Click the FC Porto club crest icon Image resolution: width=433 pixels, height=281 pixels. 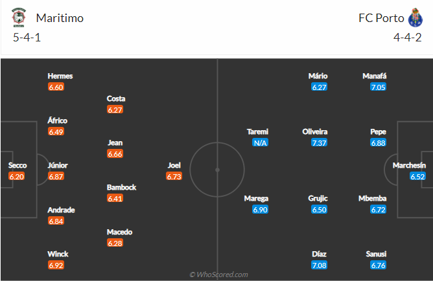(x=415, y=17)
